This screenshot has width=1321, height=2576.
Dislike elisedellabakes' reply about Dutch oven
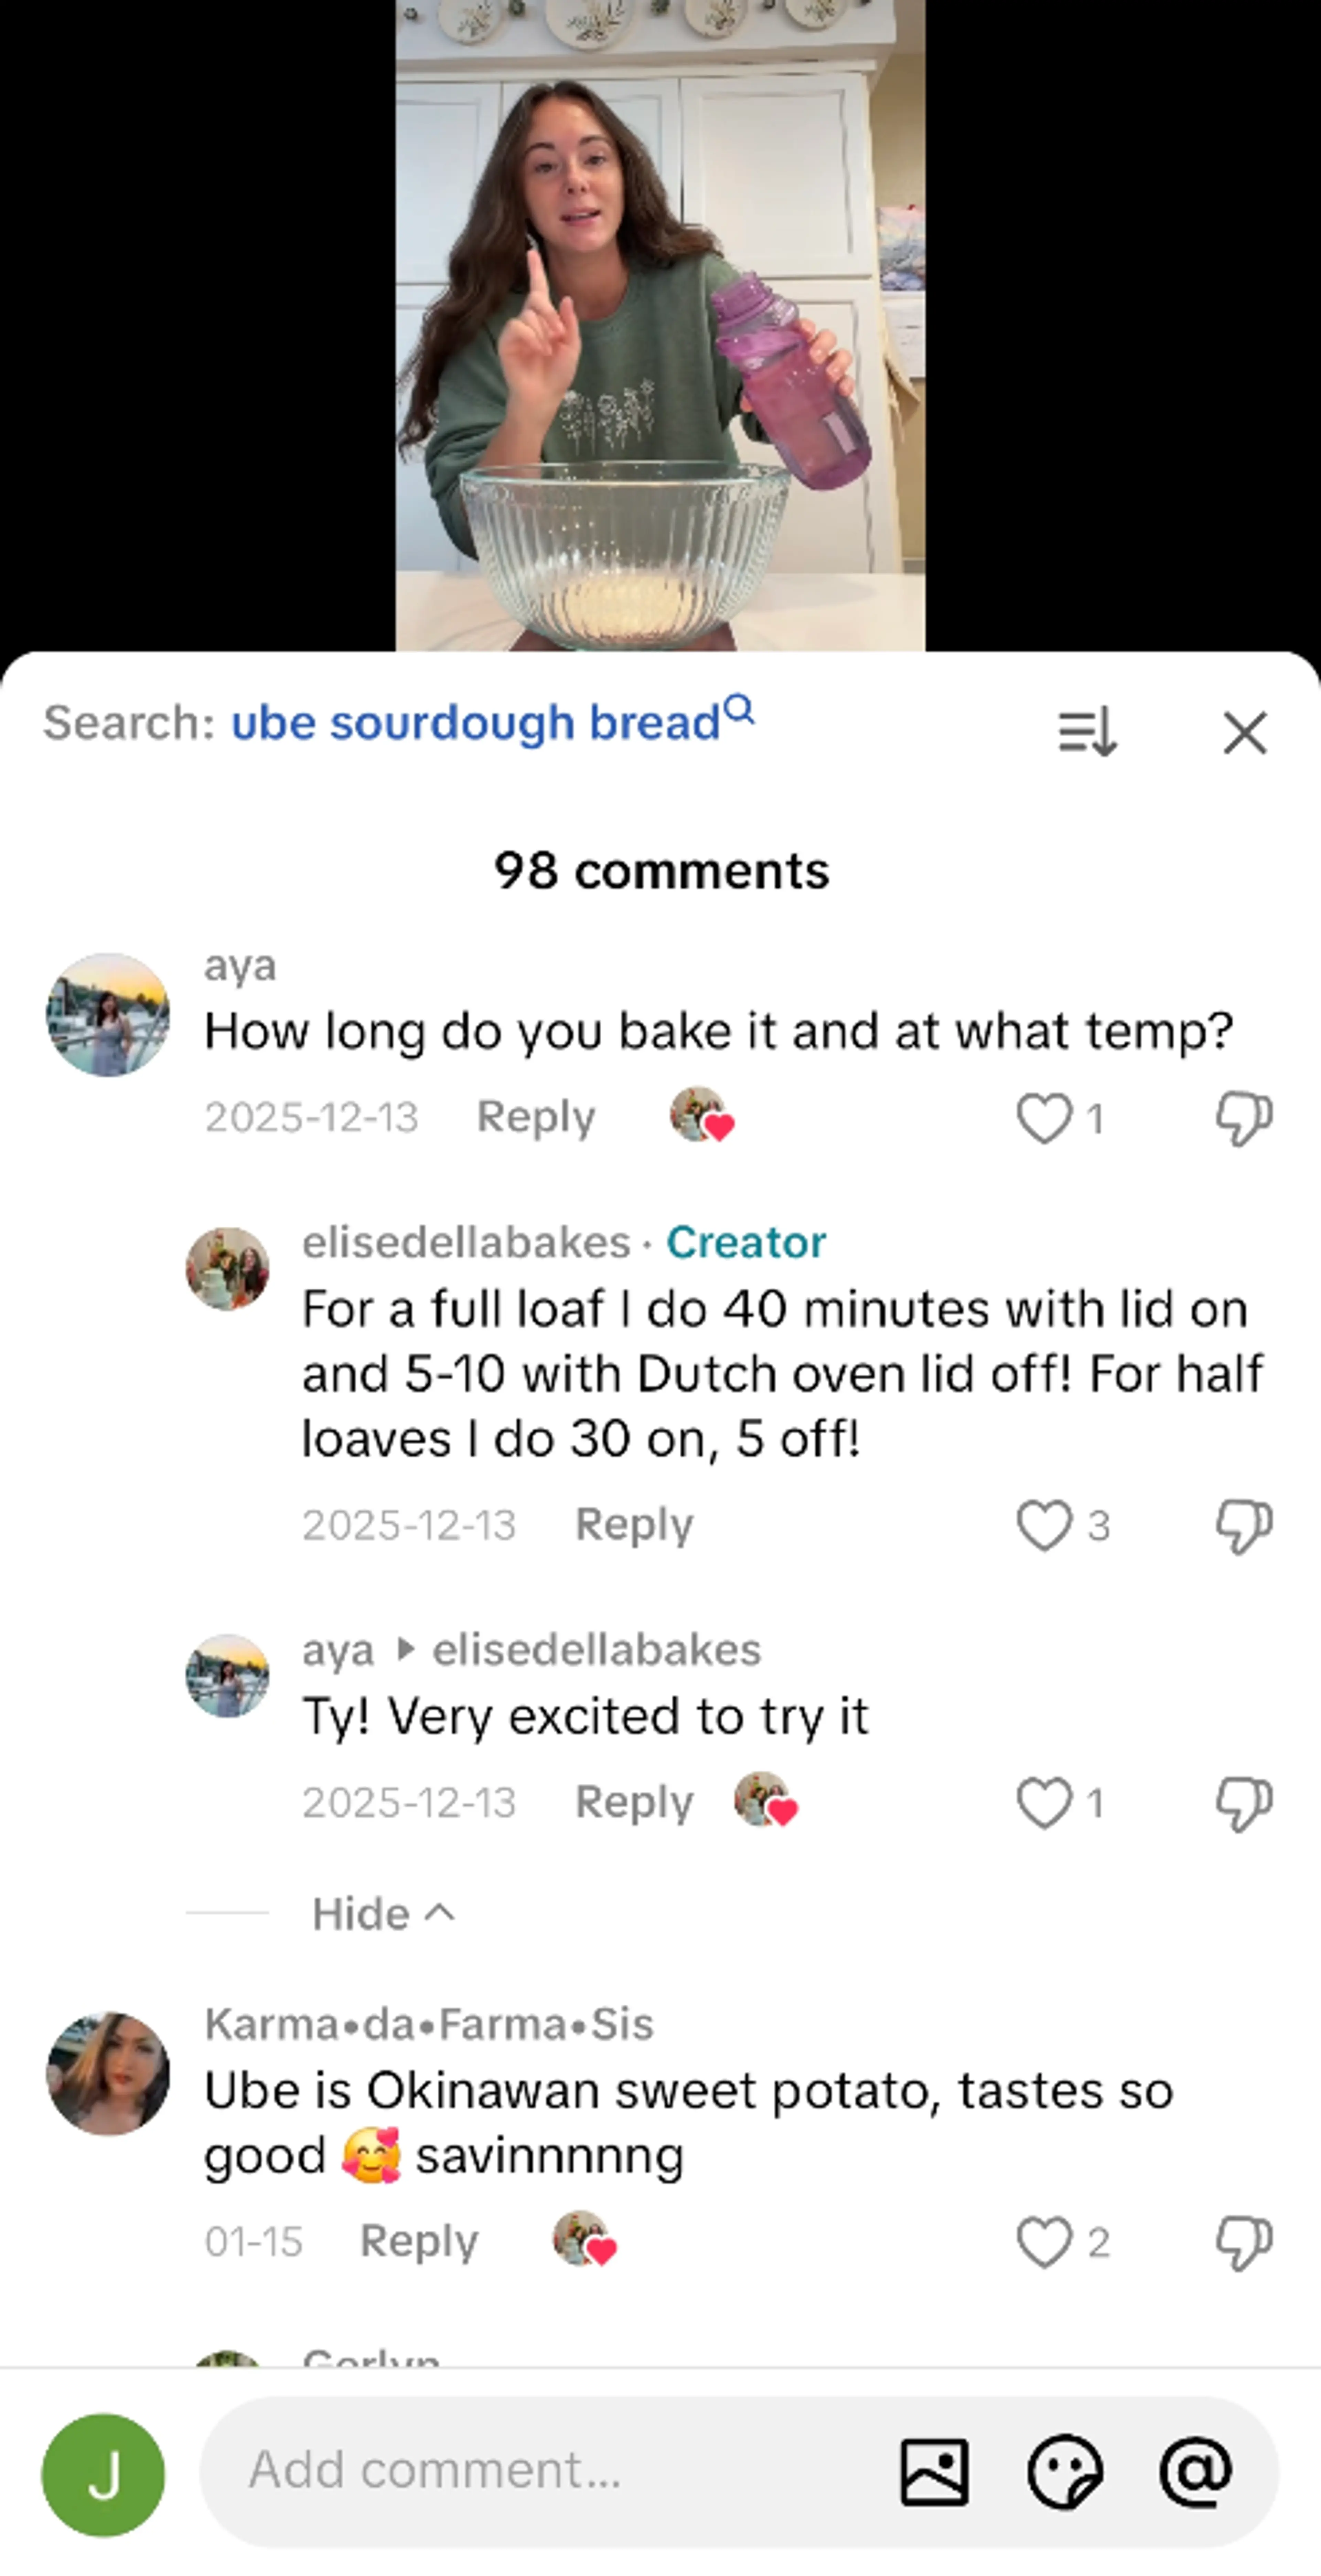tap(1243, 1525)
